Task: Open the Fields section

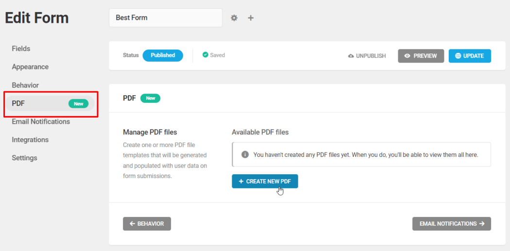Action: (x=21, y=49)
